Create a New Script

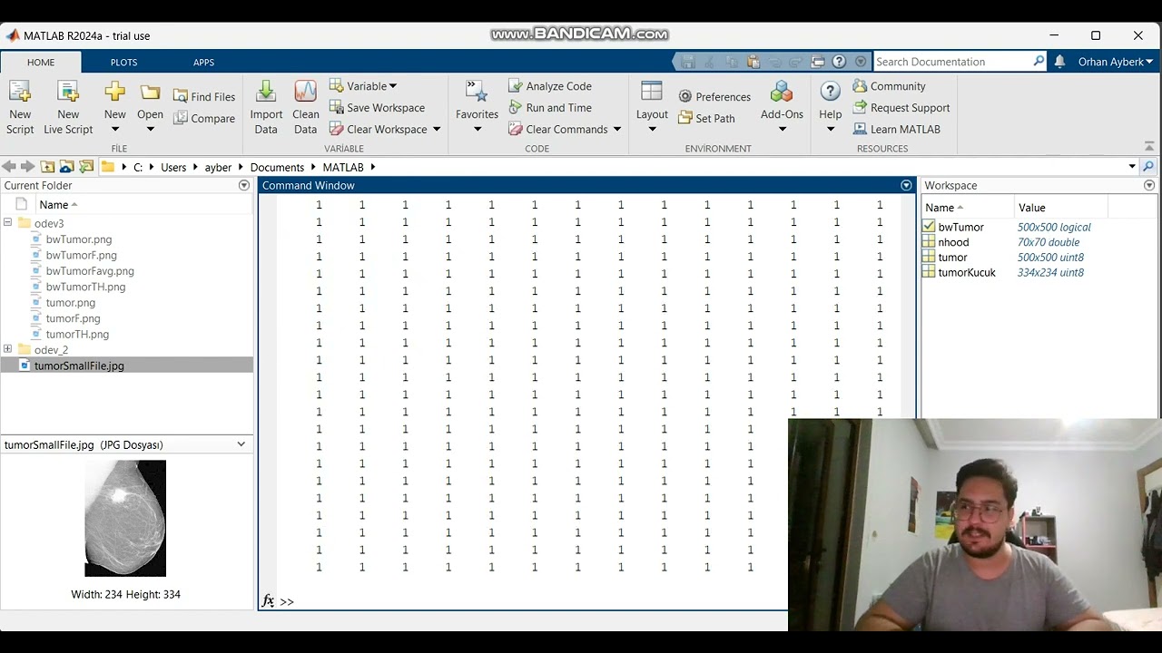20,107
